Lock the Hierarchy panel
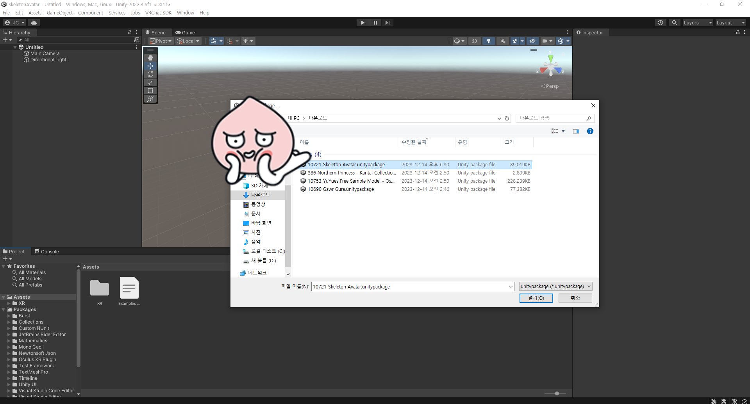 130,32
